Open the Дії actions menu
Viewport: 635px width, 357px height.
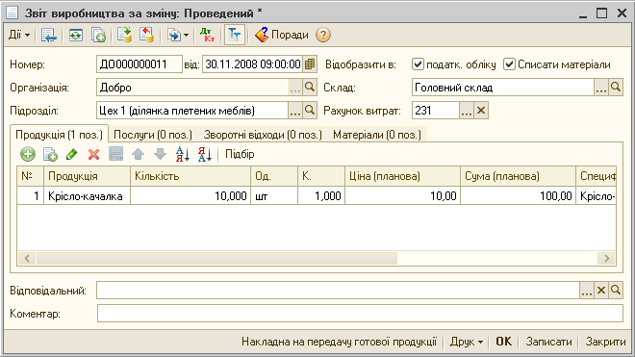(x=19, y=35)
